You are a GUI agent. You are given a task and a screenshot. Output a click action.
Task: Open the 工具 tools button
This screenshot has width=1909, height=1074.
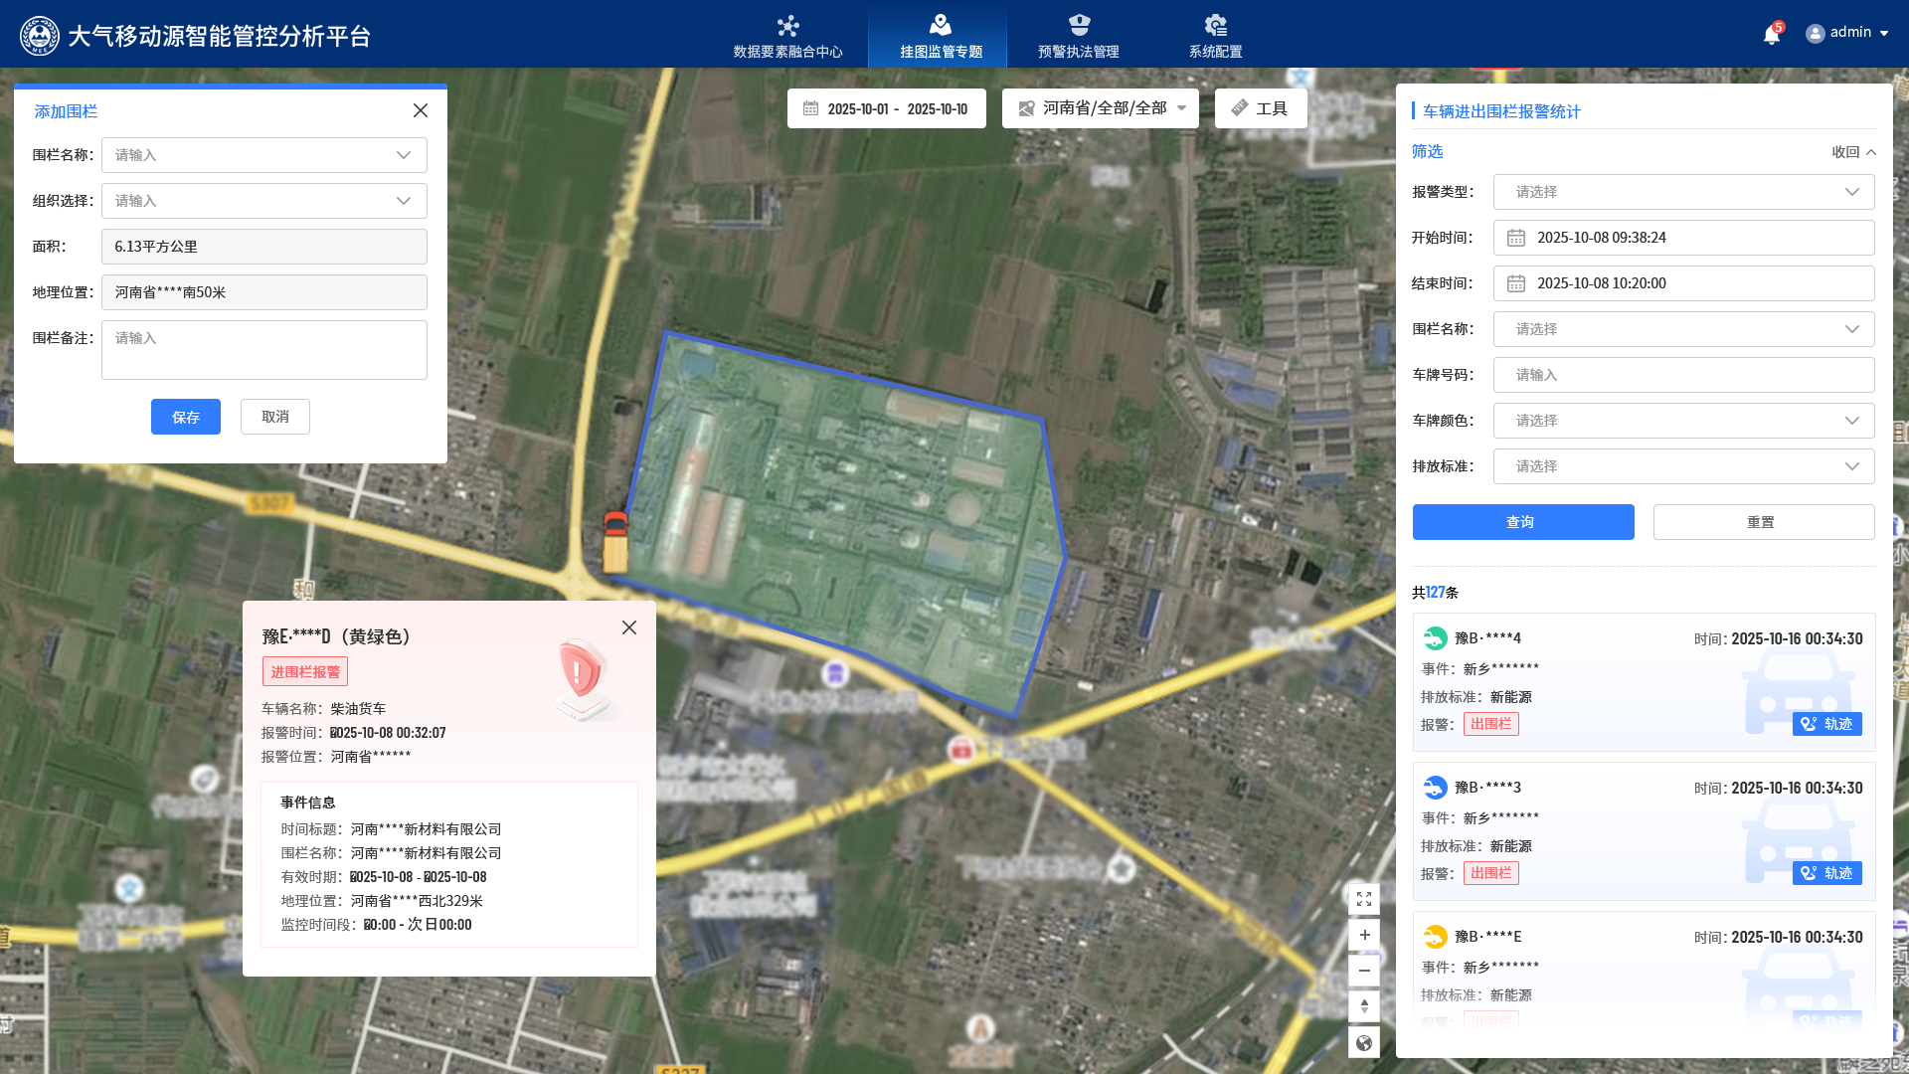(x=1260, y=108)
